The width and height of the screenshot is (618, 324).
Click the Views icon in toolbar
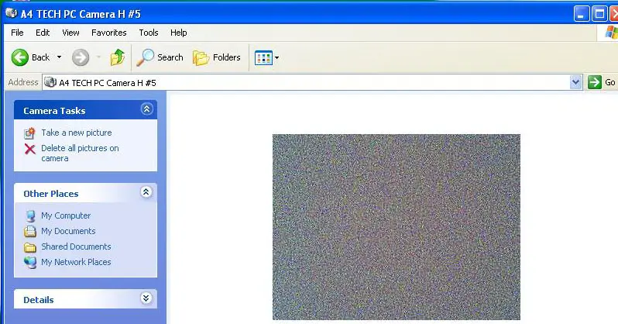pos(263,57)
